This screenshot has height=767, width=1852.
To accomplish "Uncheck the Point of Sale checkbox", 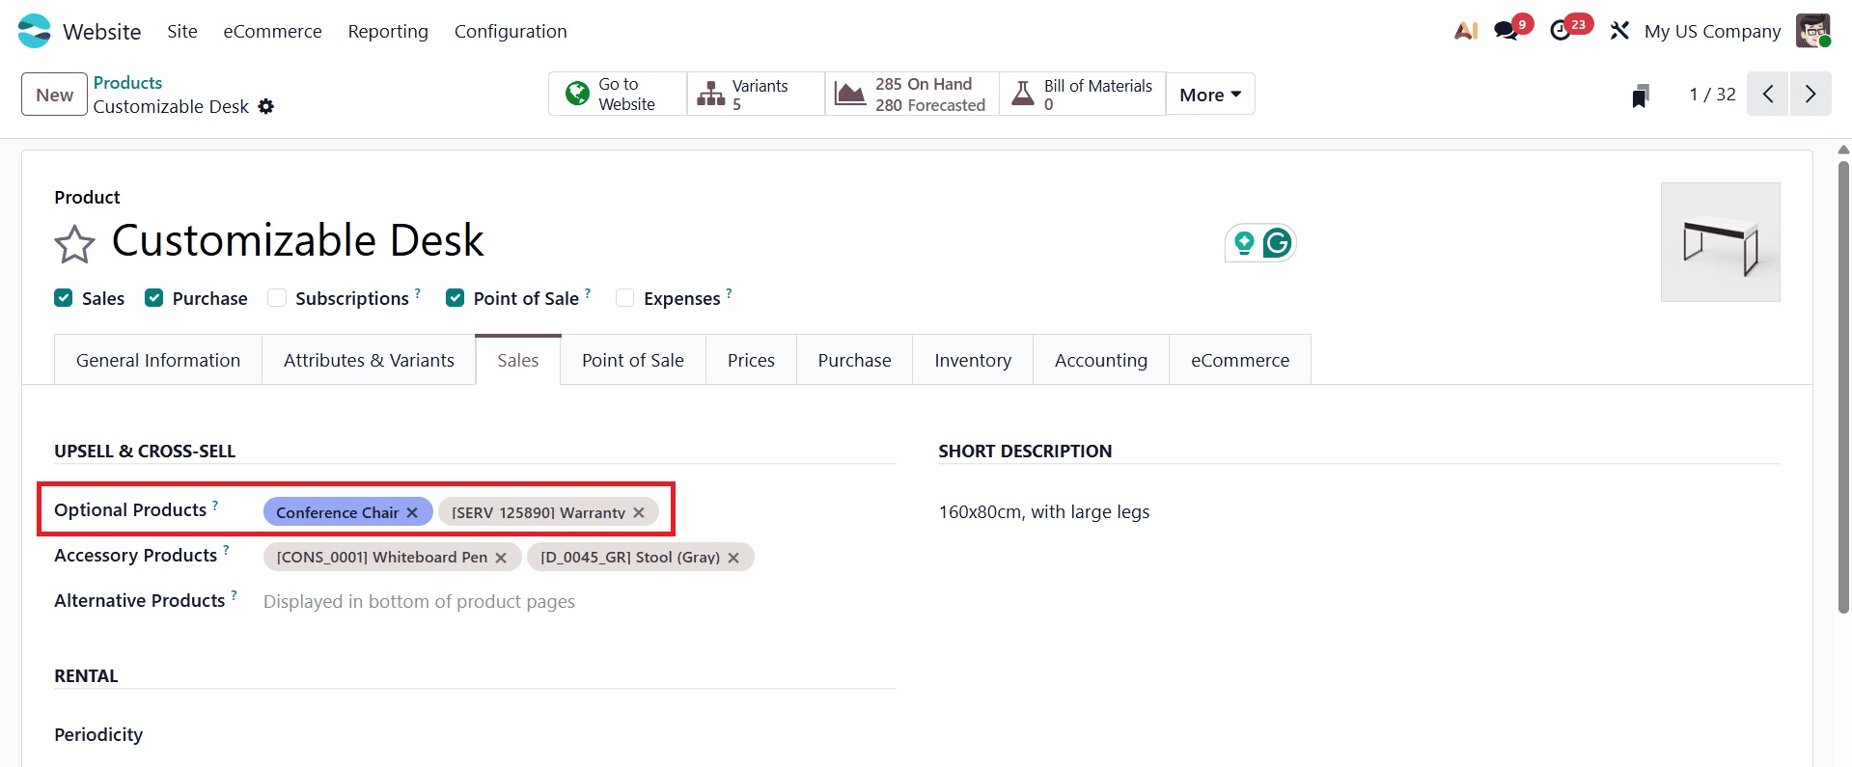I will [x=455, y=298].
